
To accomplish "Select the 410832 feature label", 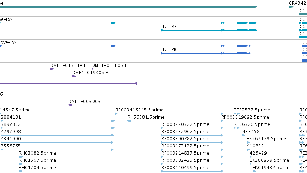I will point(255,146).
